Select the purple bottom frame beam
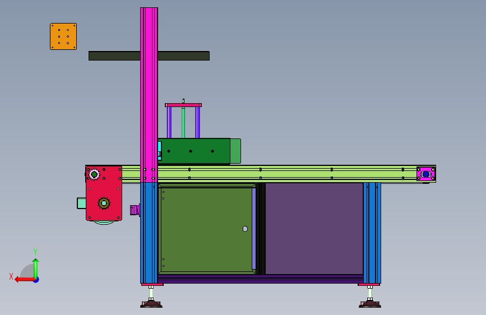The width and height of the screenshot is (486, 315). coord(260,279)
